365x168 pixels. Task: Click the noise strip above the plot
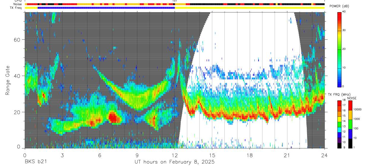(x=174, y=4)
